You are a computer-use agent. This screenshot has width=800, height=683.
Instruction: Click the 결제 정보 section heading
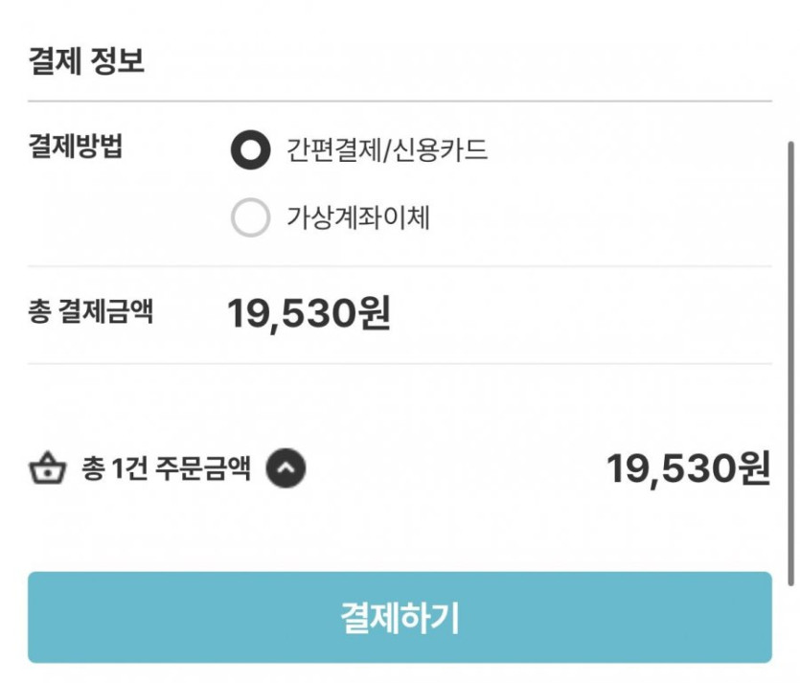click(x=86, y=61)
